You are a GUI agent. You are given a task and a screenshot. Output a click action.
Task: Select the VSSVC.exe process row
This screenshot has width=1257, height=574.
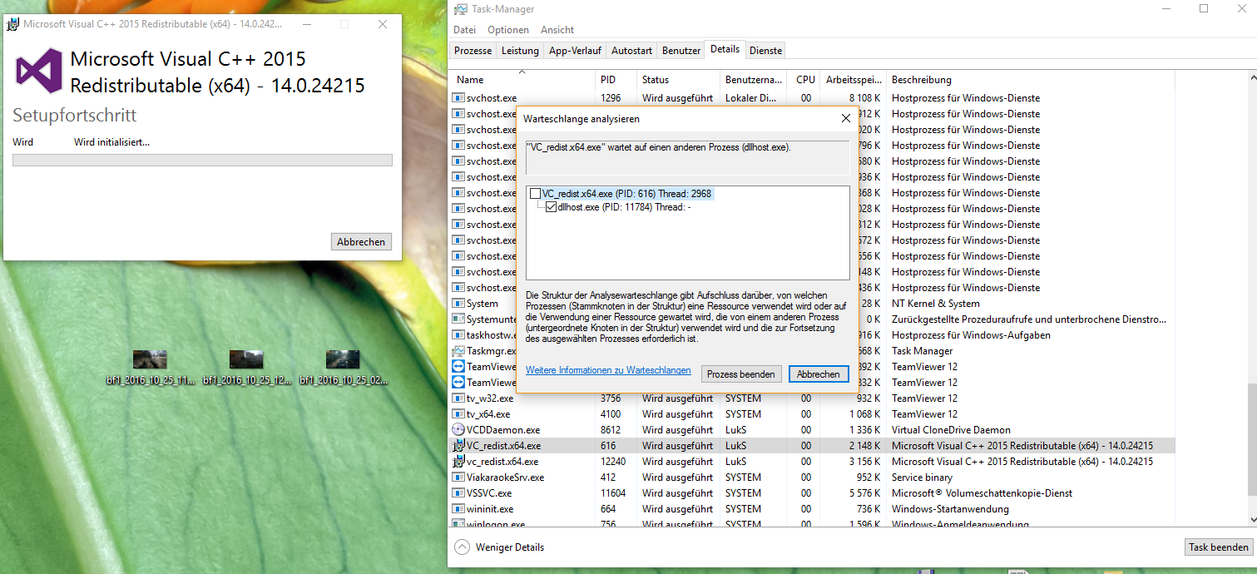pyautogui.click(x=813, y=493)
